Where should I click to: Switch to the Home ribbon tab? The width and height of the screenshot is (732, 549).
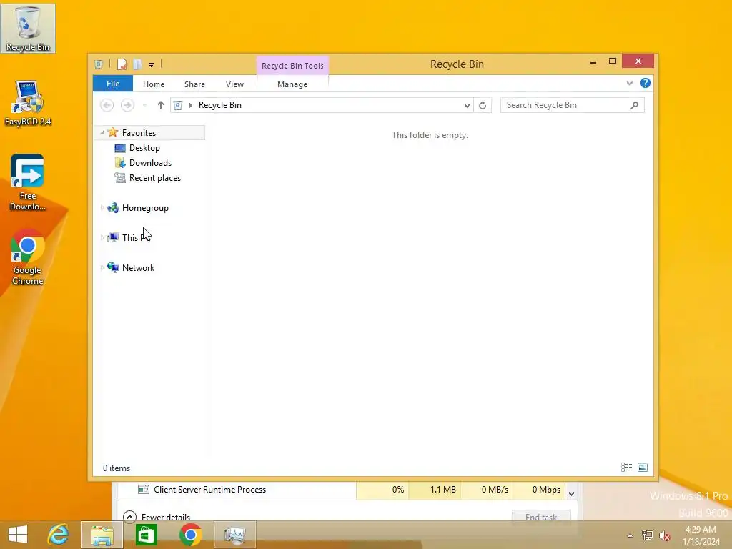point(154,84)
